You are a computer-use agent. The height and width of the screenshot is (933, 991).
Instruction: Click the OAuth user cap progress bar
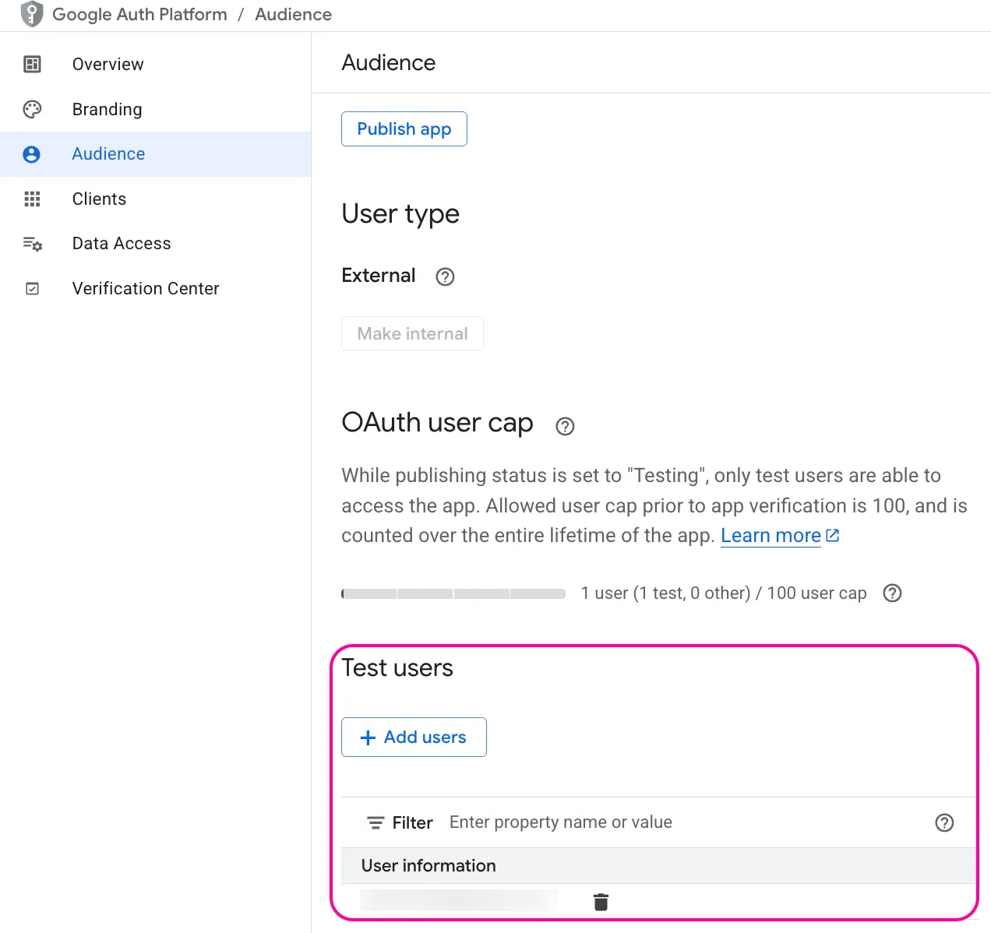453,593
